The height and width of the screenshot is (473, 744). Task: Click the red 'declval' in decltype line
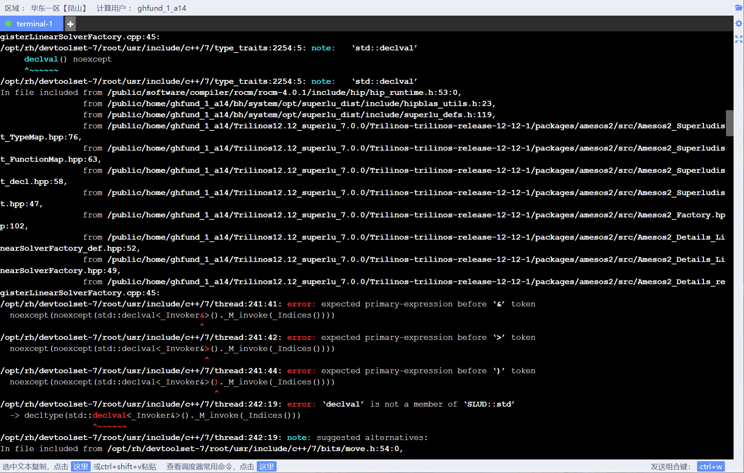click(x=109, y=415)
